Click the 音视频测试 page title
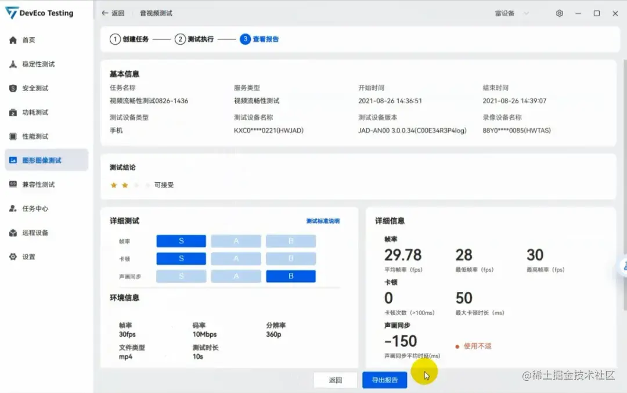 (x=156, y=13)
